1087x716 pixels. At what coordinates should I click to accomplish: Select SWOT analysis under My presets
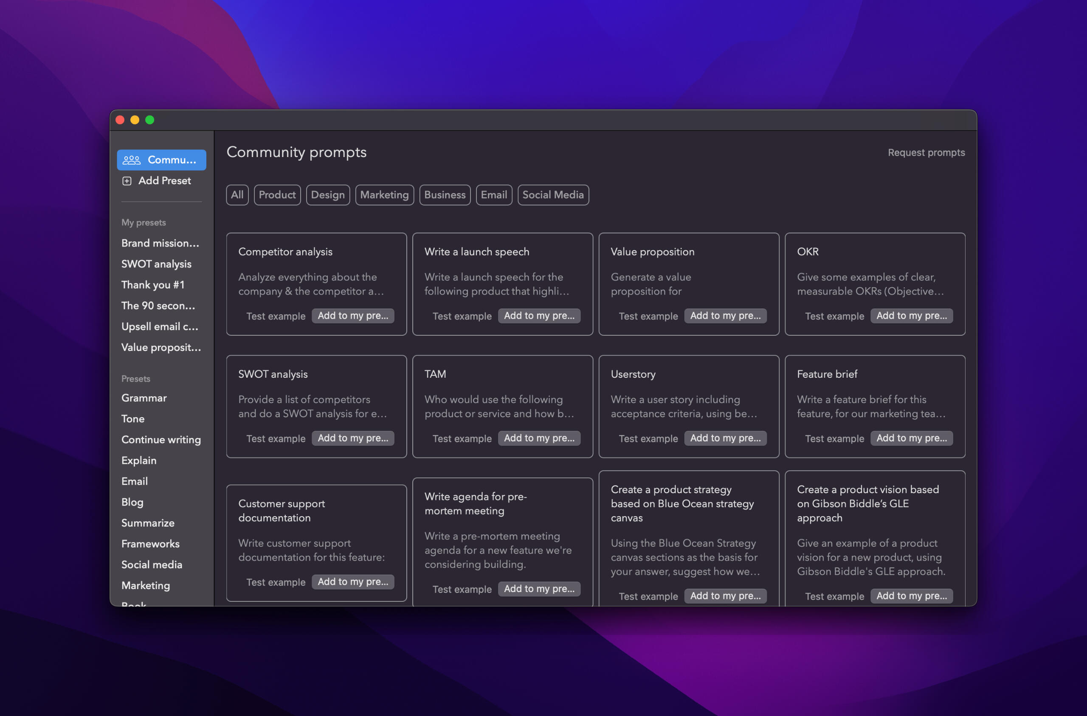[156, 264]
